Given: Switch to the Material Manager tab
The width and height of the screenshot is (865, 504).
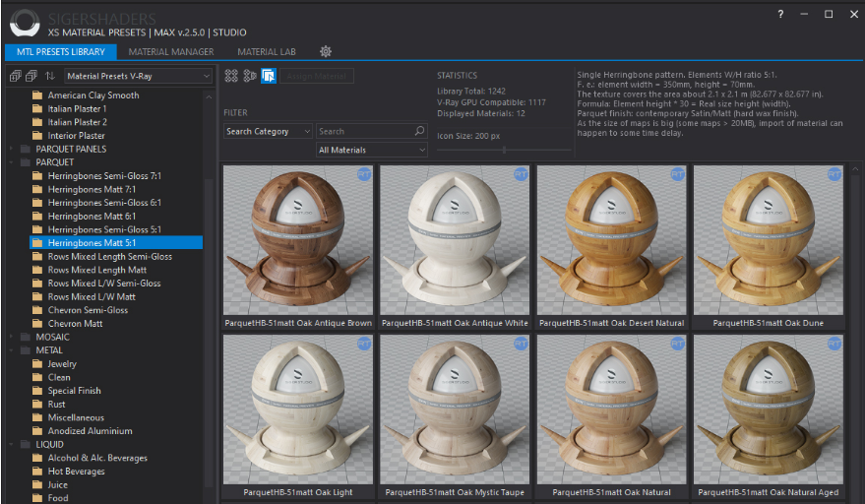Looking at the screenshot, I should (x=171, y=52).
